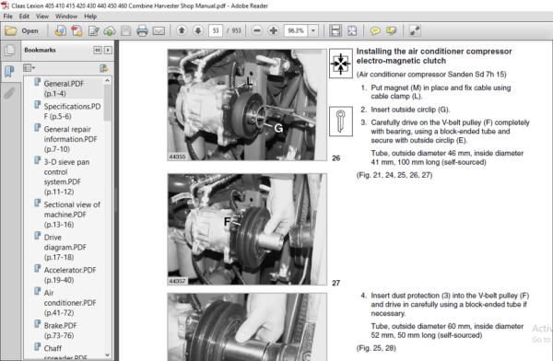Image resolution: width=553 pixels, height=361 pixels.
Task: Print the document with printer icon
Action: [x=142, y=31]
